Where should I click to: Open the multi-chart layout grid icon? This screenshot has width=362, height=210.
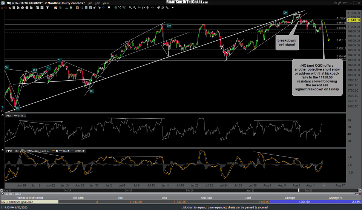click(42, 8)
